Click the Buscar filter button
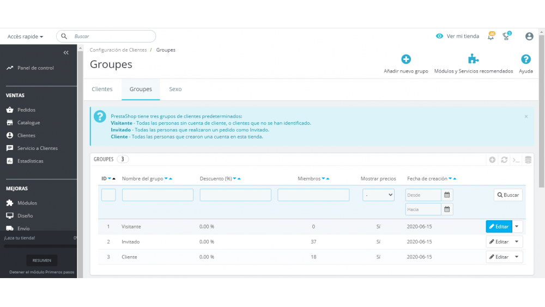 tap(508, 195)
